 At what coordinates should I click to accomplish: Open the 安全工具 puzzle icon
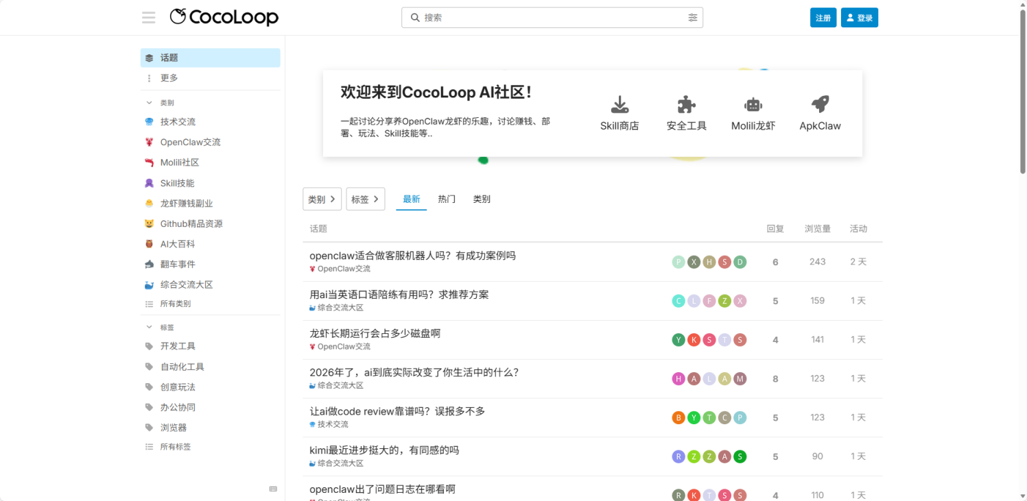click(687, 105)
